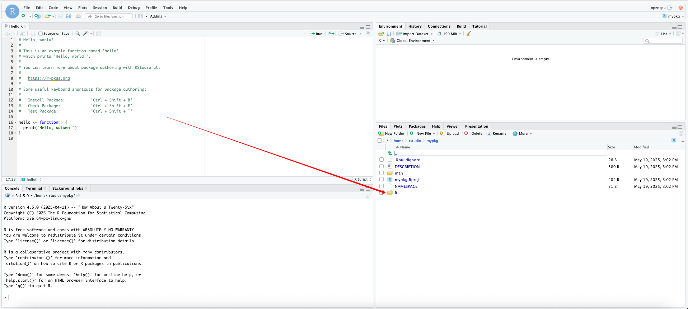Open the Import Dataset dropdown
688x309 pixels.
click(x=414, y=34)
